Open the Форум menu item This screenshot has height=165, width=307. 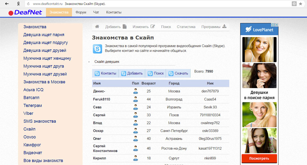click(81, 12)
